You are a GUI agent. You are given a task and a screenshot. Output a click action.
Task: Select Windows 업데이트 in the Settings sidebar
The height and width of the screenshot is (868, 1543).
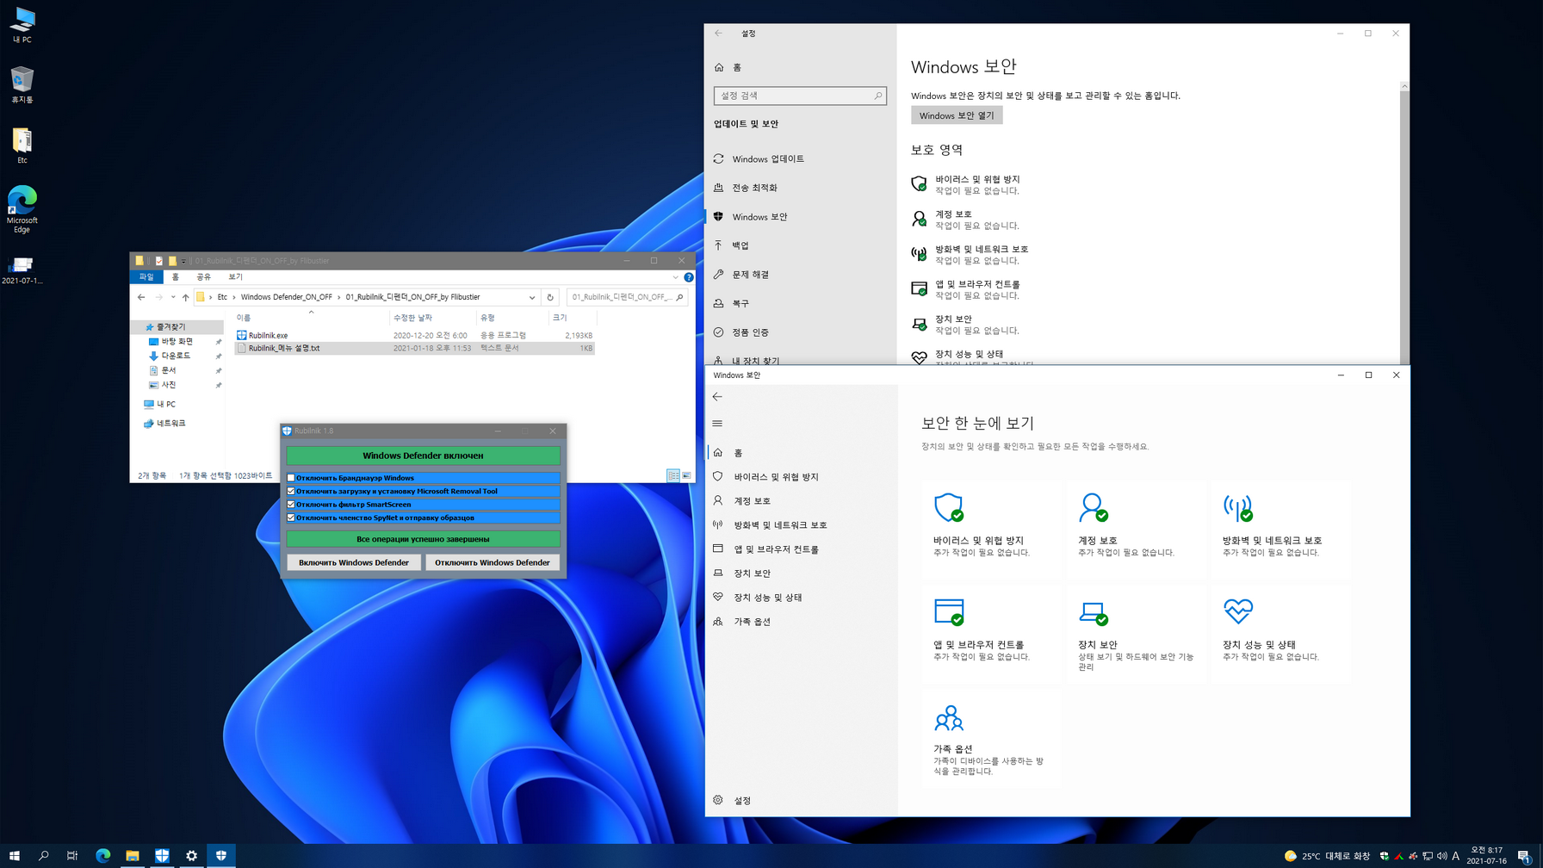[x=801, y=159]
